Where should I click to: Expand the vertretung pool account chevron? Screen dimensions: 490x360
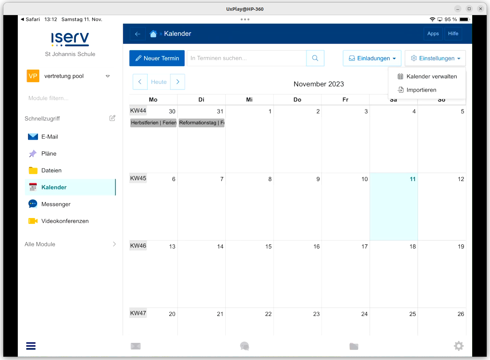pos(108,76)
